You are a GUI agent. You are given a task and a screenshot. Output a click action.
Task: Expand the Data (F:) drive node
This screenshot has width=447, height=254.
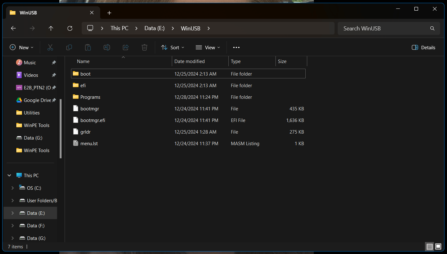click(x=13, y=226)
